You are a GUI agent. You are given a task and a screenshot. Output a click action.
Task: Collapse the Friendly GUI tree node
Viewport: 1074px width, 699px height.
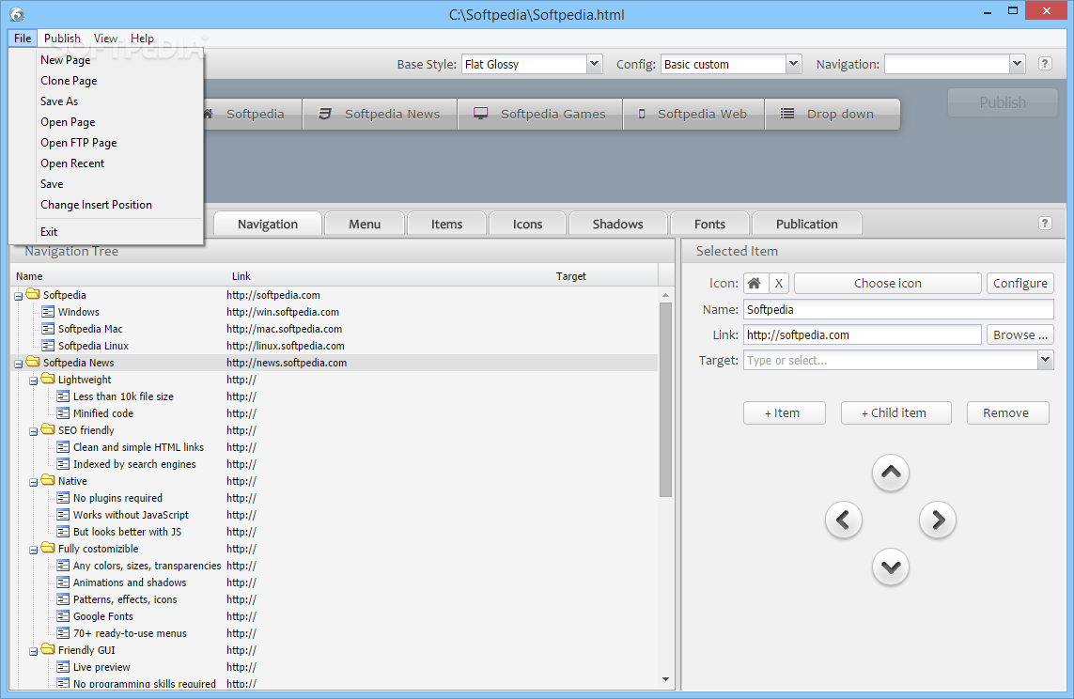coord(34,651)
